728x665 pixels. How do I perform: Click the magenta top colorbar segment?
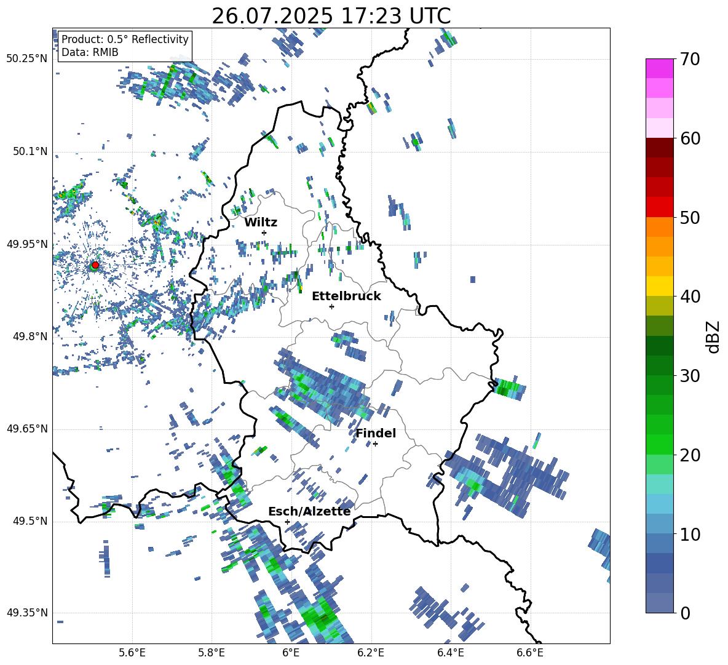point(659,68)
